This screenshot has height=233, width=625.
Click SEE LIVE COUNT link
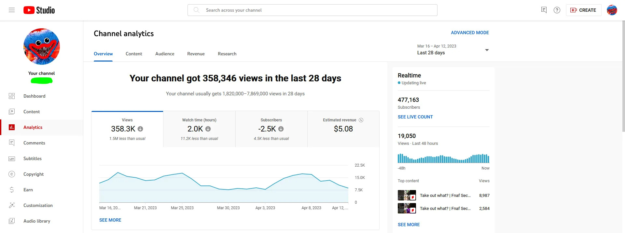click(415, 117)
